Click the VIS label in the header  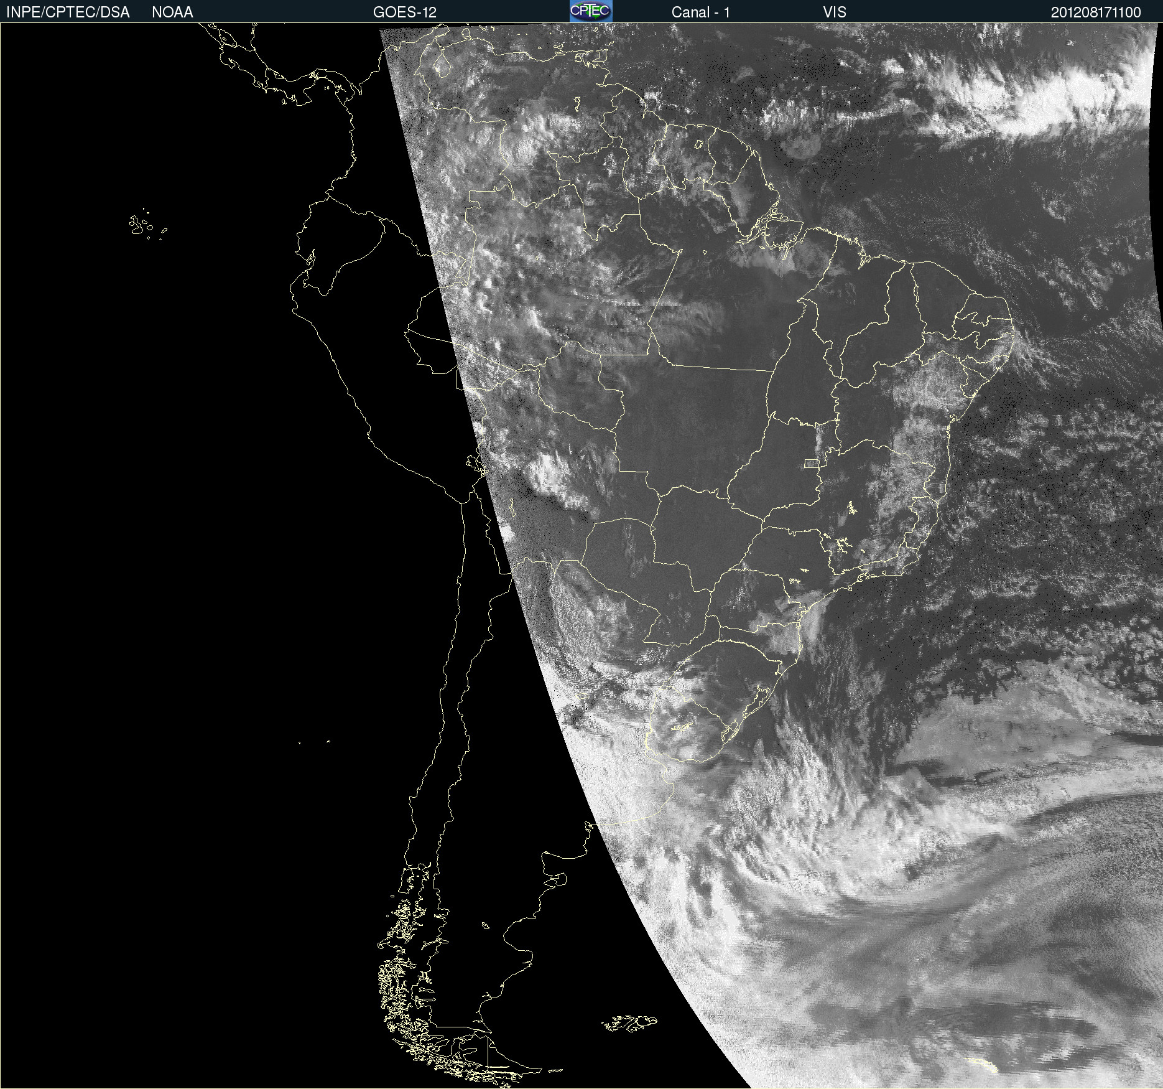835,12
